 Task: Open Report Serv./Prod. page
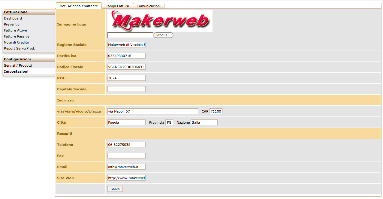tap(20, 48)
